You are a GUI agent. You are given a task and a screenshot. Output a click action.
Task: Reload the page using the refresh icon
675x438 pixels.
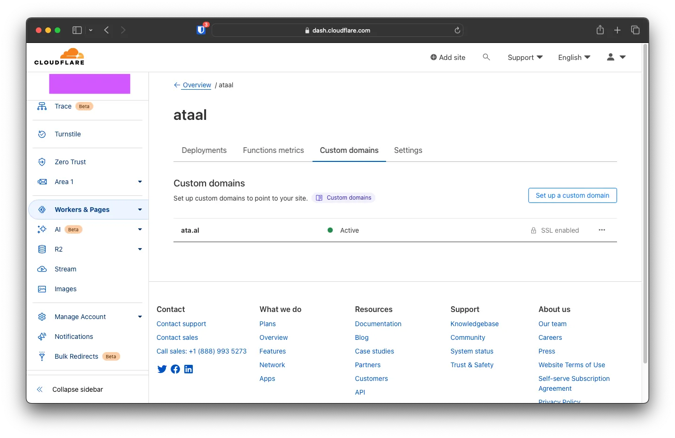pos(457,30)
